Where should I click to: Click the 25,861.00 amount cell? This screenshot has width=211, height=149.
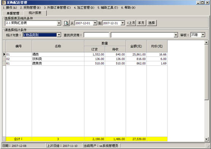[136, 54]
